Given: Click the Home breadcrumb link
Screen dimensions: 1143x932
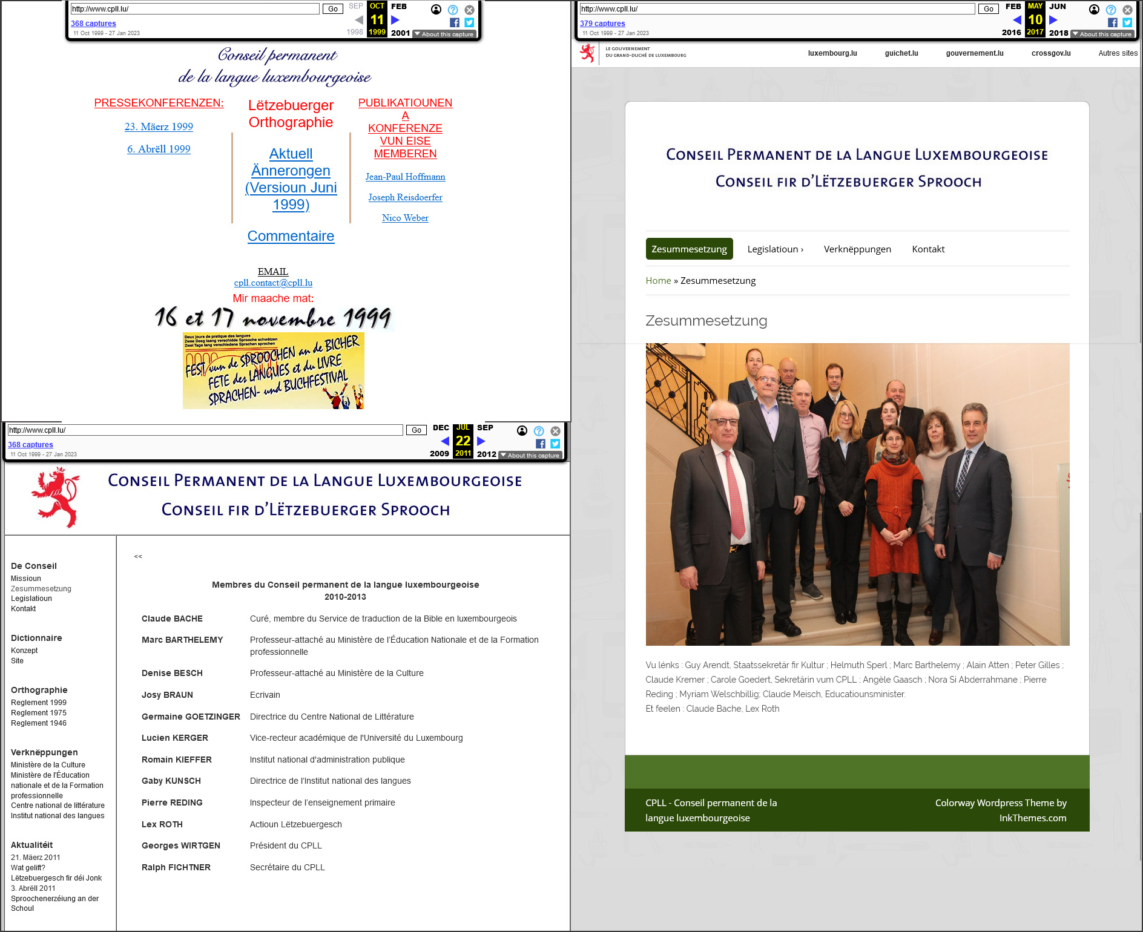Looking at the screenshot, I should point(658,281).
